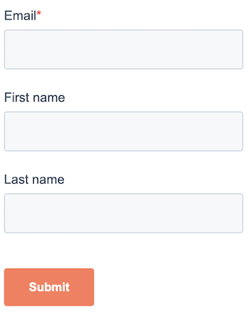The height and width of the screenshot is (314, 251).
Task: Submit the form with the Submit button
Action: tap(49, 287)
